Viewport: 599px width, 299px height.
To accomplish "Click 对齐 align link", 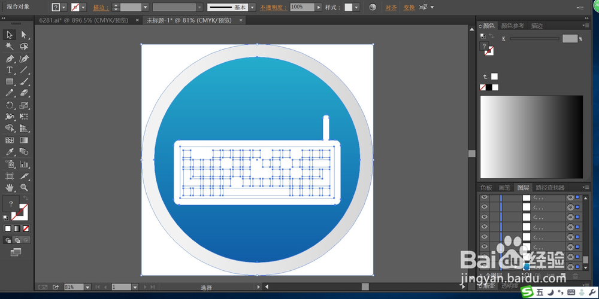I will (391, 8).
